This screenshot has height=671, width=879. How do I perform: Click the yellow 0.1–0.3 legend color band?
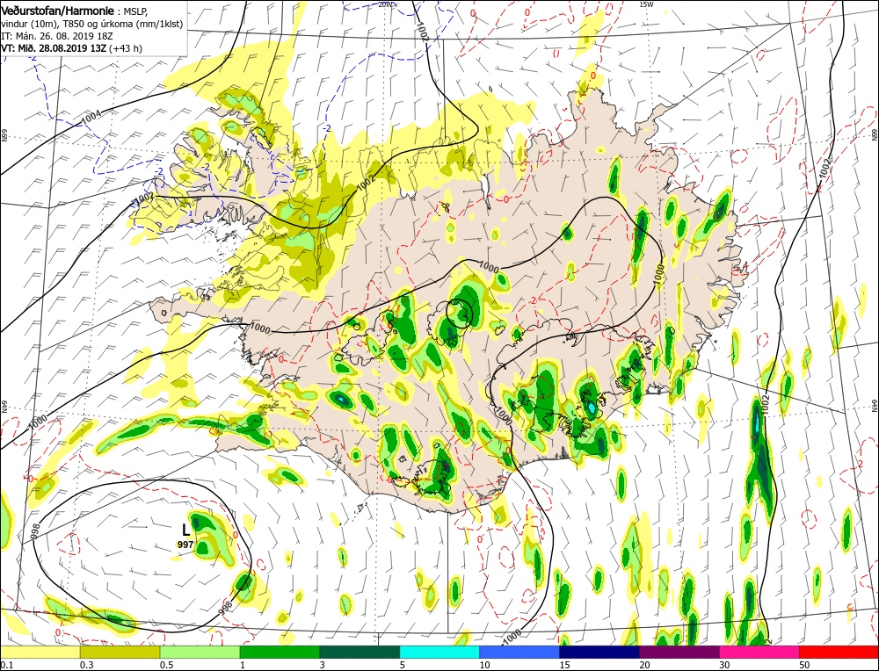[40, 652]
